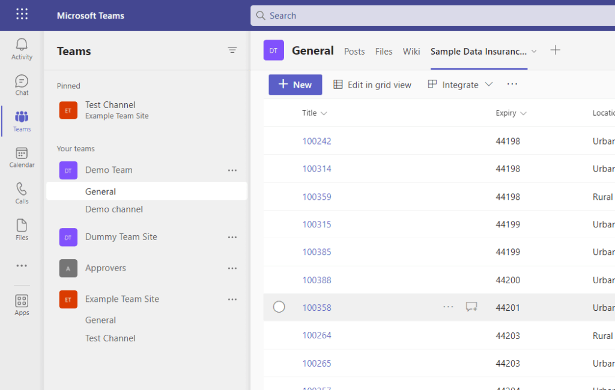Open list item 100315
This screenshot has height=390, width=615.
(x=317, y=224)
